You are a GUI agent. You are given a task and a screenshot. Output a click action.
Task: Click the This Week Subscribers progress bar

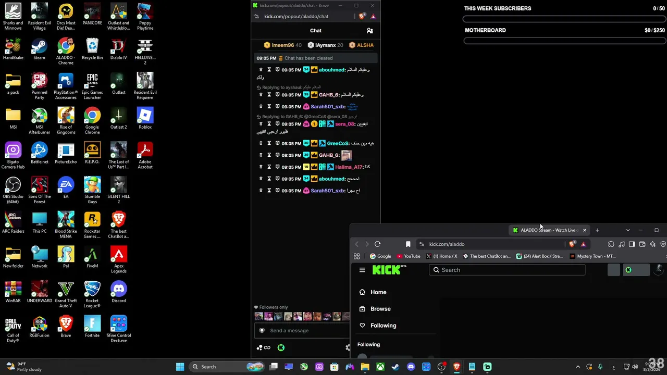[564, 19]
